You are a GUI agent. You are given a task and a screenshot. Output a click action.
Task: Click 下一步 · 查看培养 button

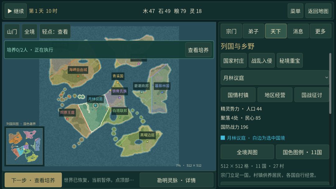[x=33, y=180]
